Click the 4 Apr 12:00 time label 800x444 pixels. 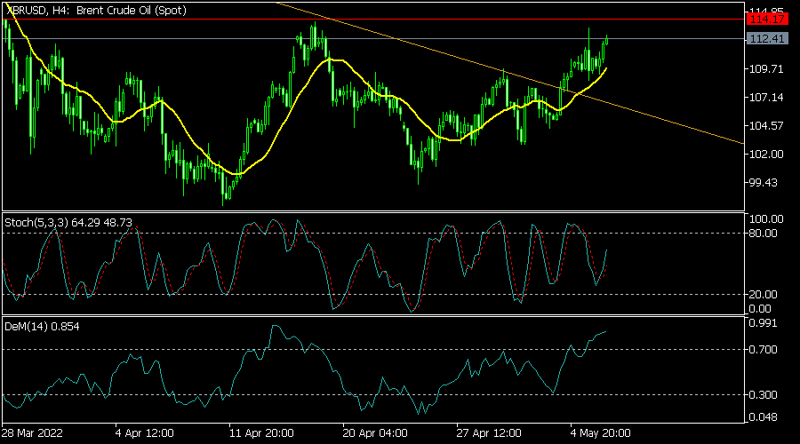click(x=144, y=433)
